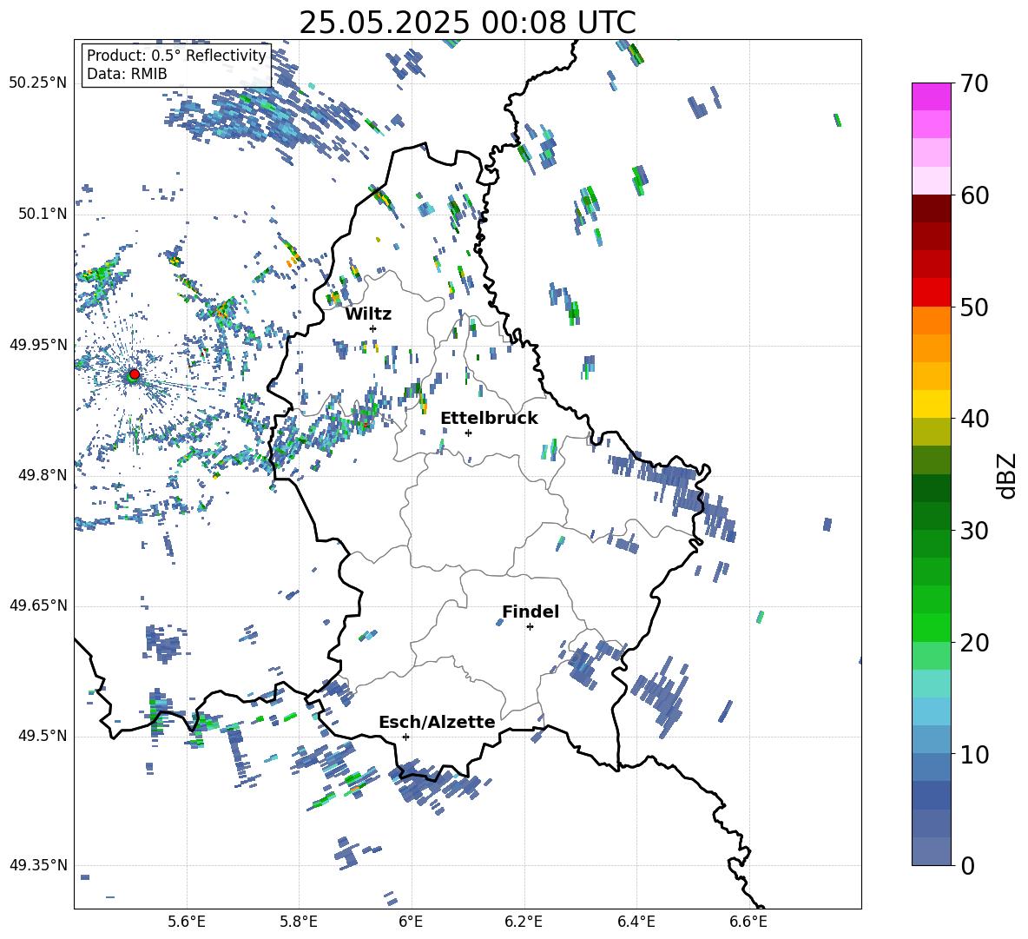Screen dimensions: 1028x939
Task: Click the 50.1°N latitude label
Action: tap(42, 215)
